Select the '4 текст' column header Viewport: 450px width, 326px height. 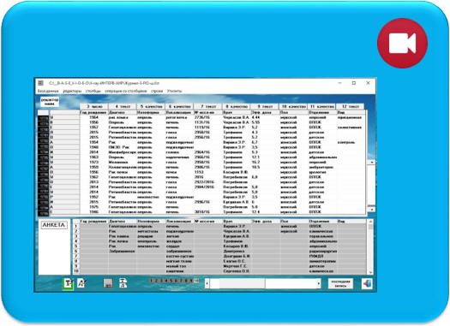[x=123, y=106]
